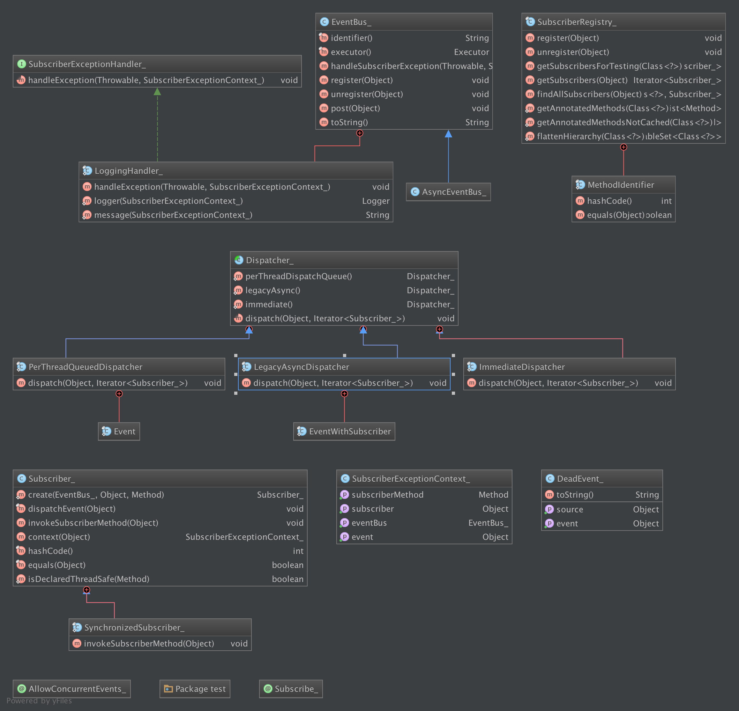Click LegacyAsyncDispatcher top-right selection handle
The height and width of the screenshot is (711, 739).
tap(453, 355)
